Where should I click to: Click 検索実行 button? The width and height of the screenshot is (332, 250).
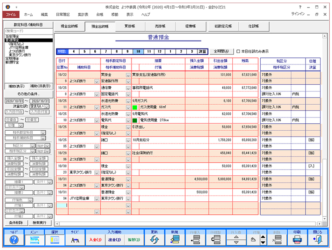click(x=39, y=223)
